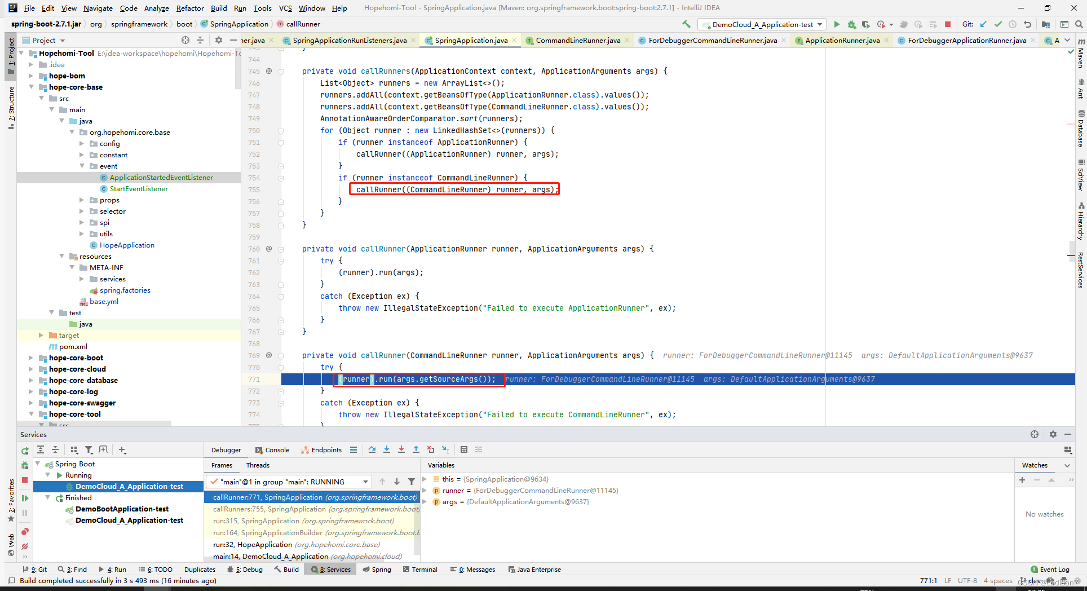Open thread selector "main"@1 RUNNING dropdown
1087x591 pixels.
[x=289, y=482]
